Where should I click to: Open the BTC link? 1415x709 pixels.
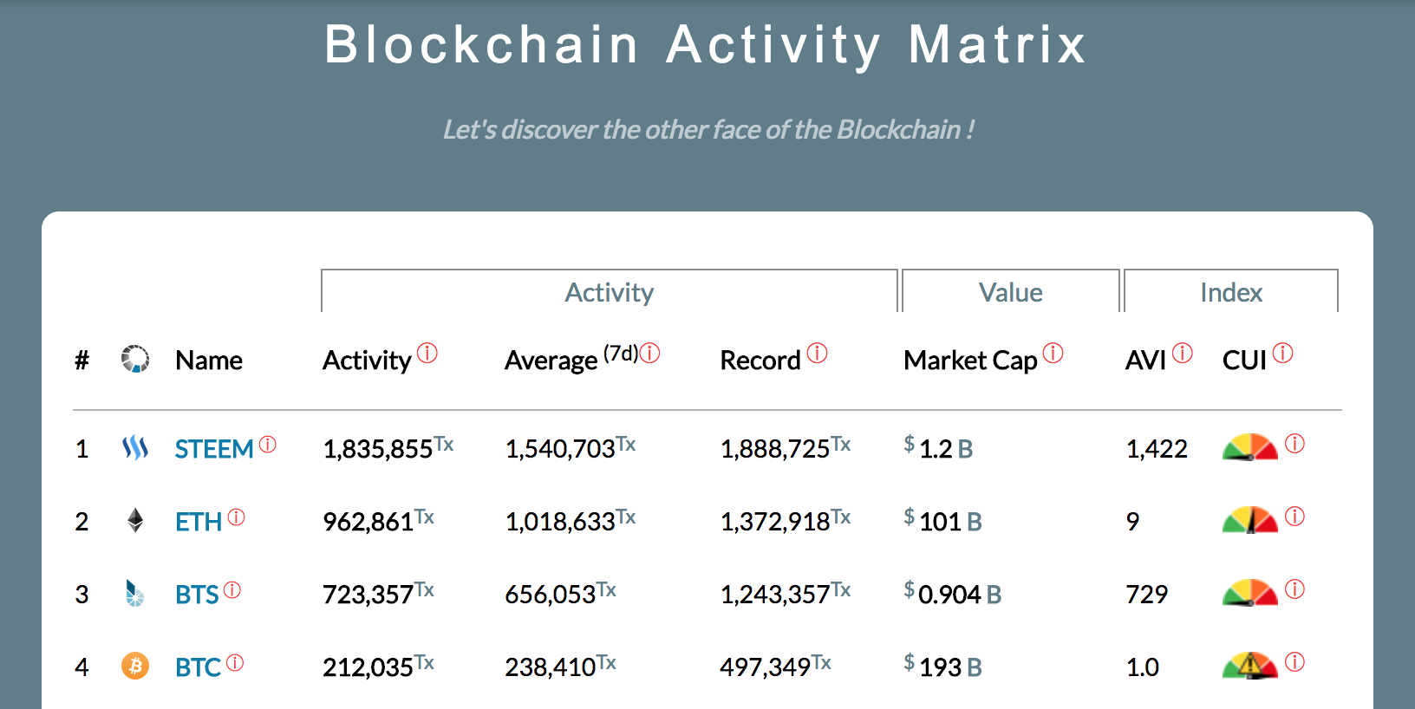[x=199, y=667]
